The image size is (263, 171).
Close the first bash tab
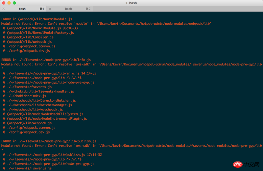tap(4, 9)
